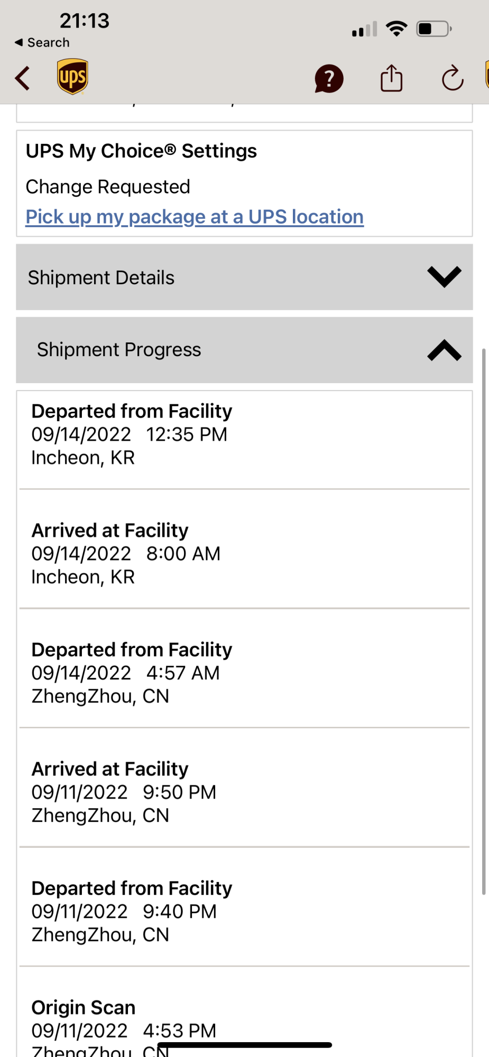Tap the partially visible UPS icon at right edge
The height and width of the screenshot is (1057, 489).
tap(486, 75)
